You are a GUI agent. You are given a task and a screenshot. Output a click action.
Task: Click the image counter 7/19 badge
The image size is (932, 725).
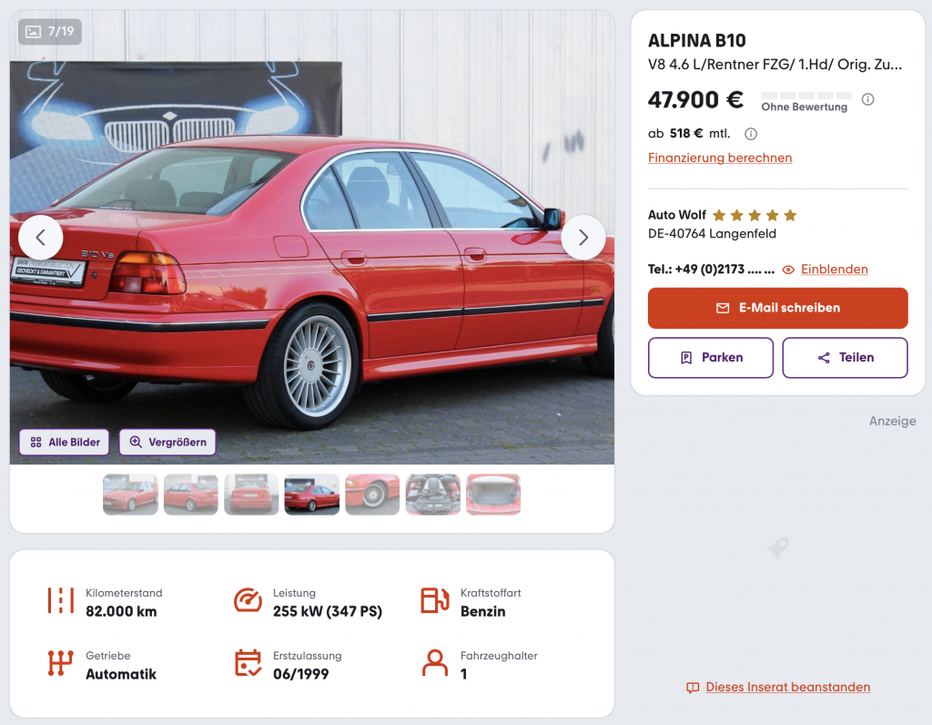(50, 32)
